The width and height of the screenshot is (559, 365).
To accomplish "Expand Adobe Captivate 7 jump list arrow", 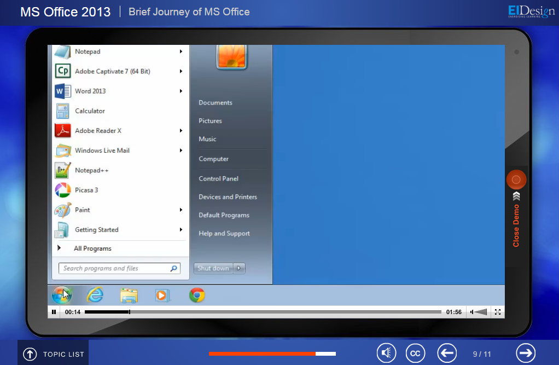I will (181, 71).
